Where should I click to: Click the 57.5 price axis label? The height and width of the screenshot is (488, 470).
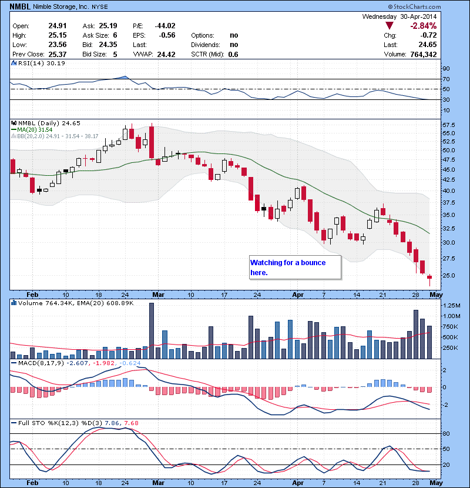[449, 125]
